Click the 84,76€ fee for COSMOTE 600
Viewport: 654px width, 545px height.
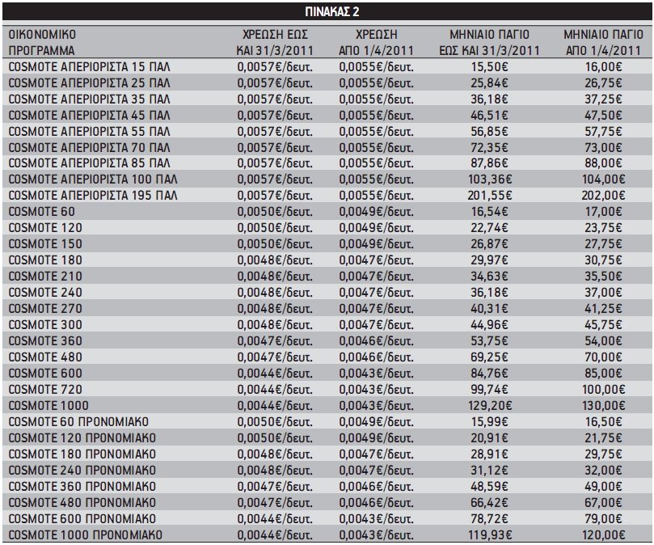pos(487,373)
